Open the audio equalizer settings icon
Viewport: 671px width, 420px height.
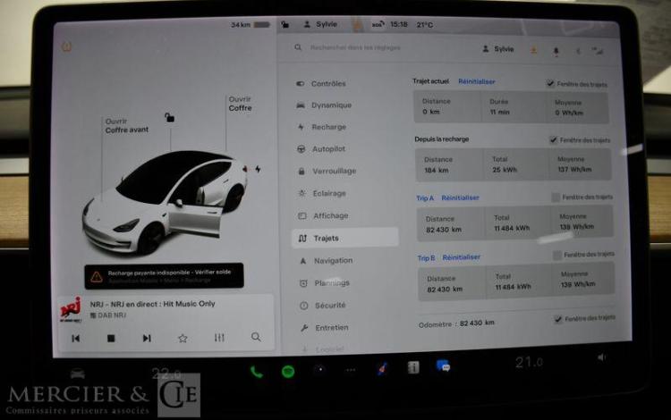tap(219, 338)
